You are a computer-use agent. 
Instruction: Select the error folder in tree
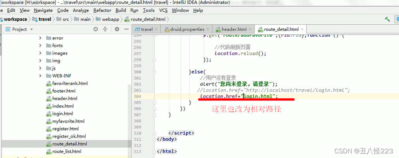pos(58,38)
